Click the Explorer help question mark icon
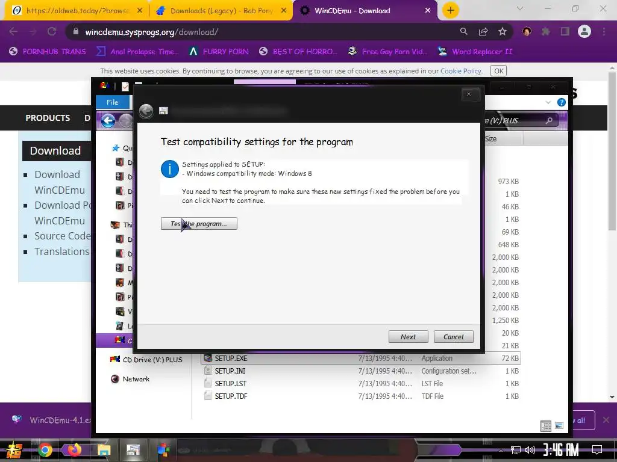617x462 pixels. tap(562, 102)
